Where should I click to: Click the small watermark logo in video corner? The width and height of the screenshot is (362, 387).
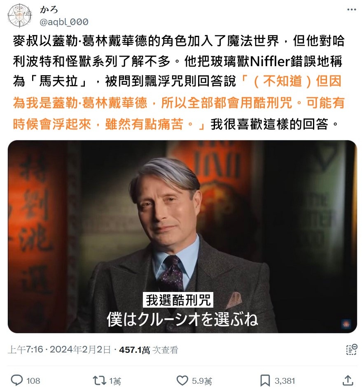tap(346, 324)
